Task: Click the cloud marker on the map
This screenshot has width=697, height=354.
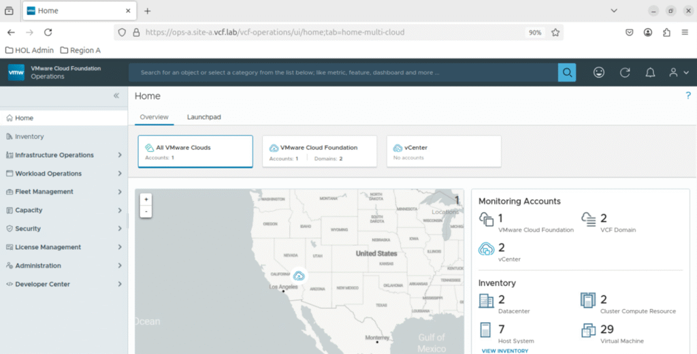Action: 299,276
